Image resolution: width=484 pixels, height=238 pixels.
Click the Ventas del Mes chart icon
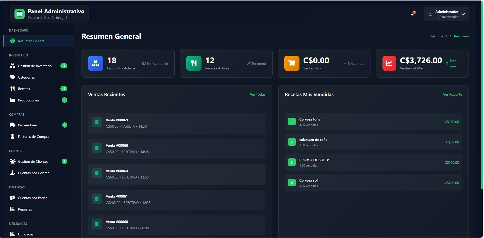[389, 63]
